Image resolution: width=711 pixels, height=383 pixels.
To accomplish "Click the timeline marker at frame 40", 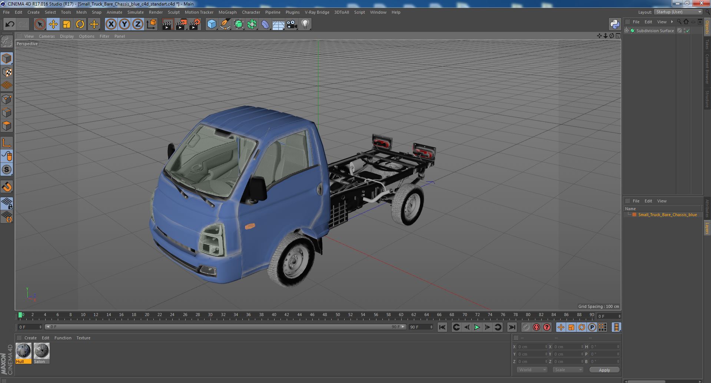I will (274, 315).
